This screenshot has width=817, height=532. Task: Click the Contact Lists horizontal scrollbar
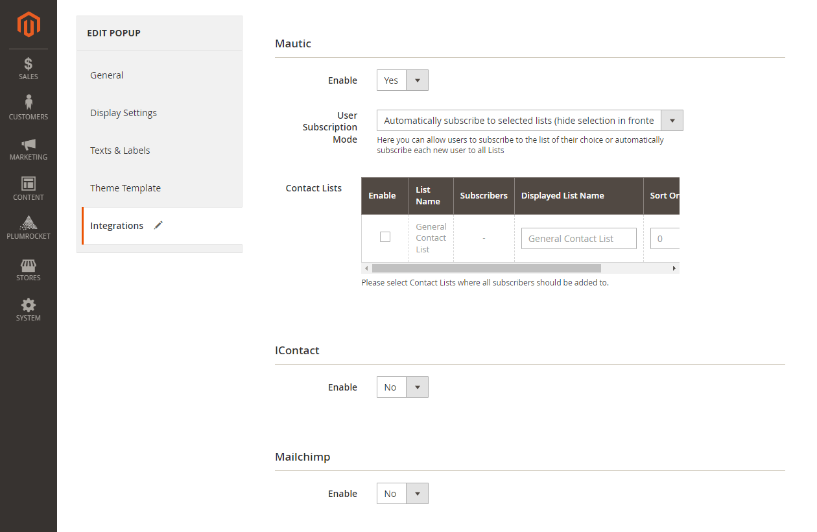pyautogui.click(x=486, y=268)
